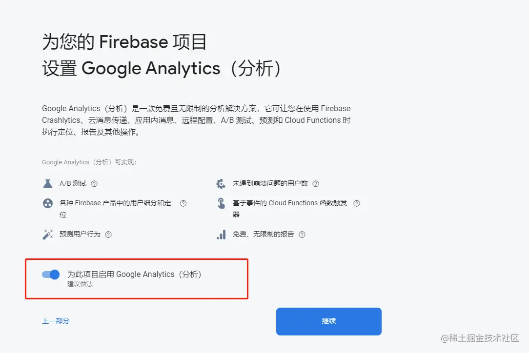Click the 建议做法 label
Viewport: 529px width, 353px height.
click(79, 284)
